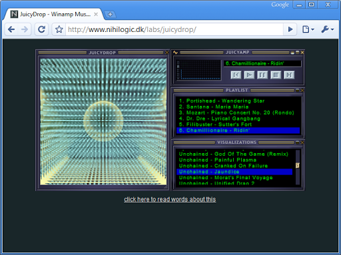Close the JuicyAmp player panel

coord(302,53)
